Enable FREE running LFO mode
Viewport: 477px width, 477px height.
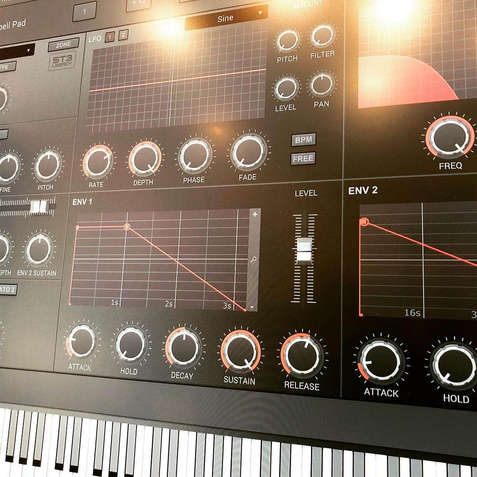[303, 159]
